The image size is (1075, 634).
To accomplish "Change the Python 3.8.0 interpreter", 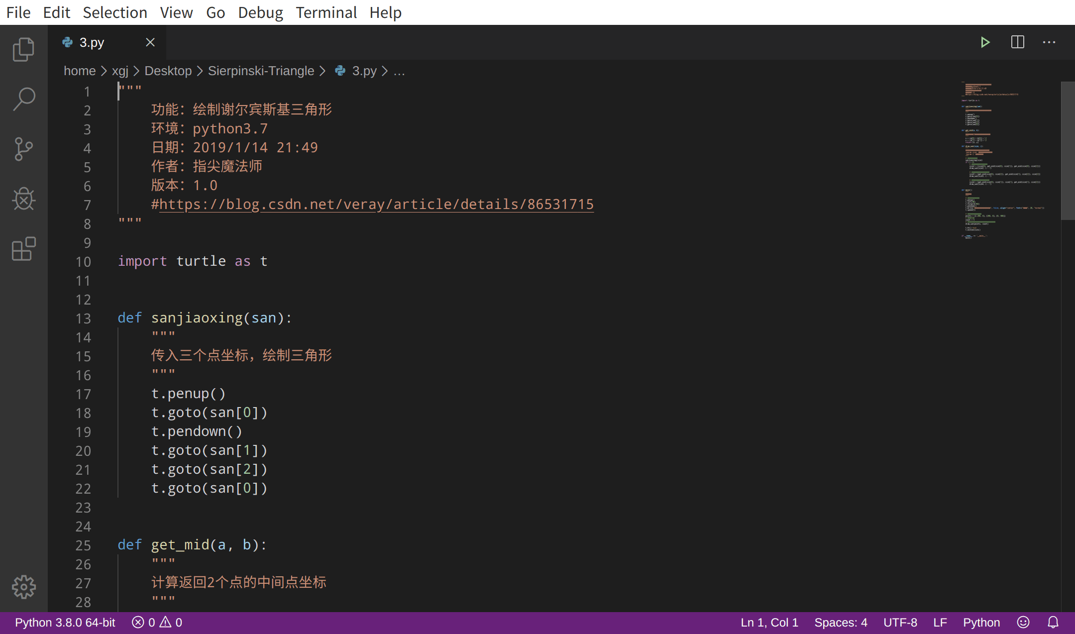I will click(64, 622).
